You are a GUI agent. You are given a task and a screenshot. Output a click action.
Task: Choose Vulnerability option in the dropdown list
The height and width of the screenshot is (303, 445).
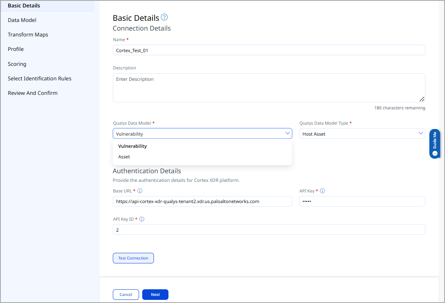pyautogui.click(x=132, y=146)
